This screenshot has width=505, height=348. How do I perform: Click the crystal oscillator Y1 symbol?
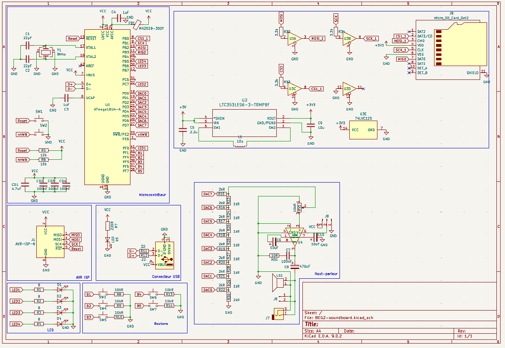[x=46, y=52]
